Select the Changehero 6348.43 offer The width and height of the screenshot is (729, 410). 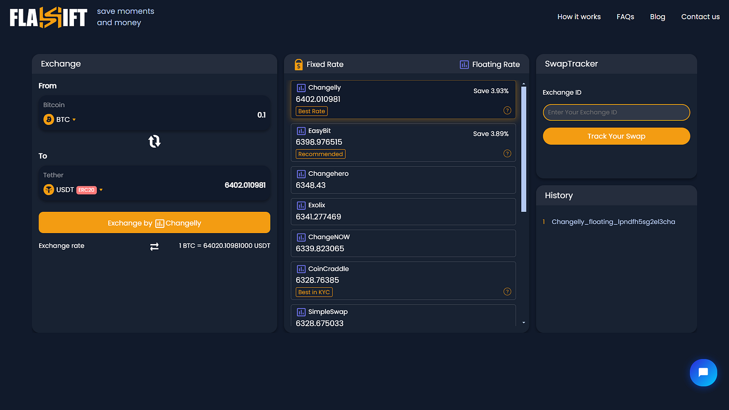click(x=403, y=180)
